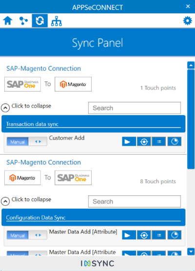Click the 1 Touch points label

tap(158, 88)
